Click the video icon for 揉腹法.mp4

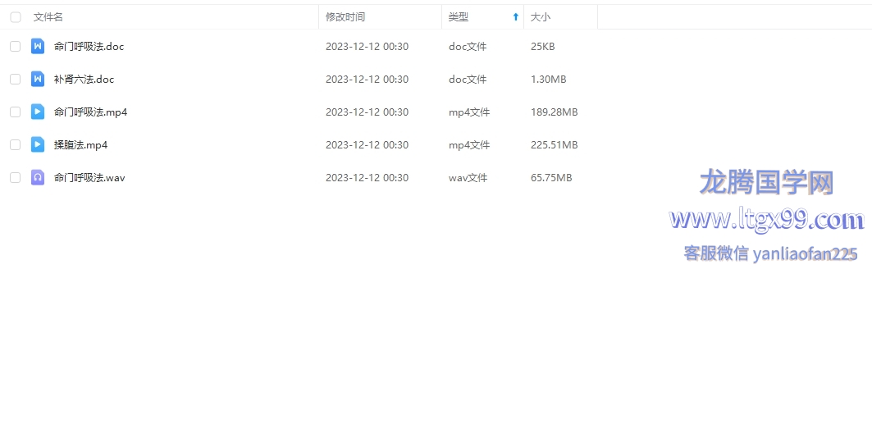point(37,144)
